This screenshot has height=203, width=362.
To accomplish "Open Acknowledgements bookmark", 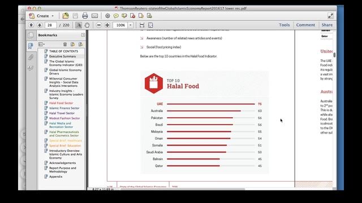I will [62, 163].
